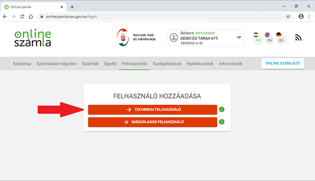Click the browser forward arrow

[x=14, y=16]
